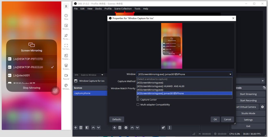Click Start Recording button

[248, 101]
